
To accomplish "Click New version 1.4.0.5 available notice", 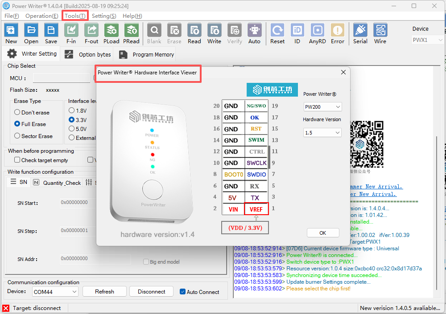I will 400,308.
